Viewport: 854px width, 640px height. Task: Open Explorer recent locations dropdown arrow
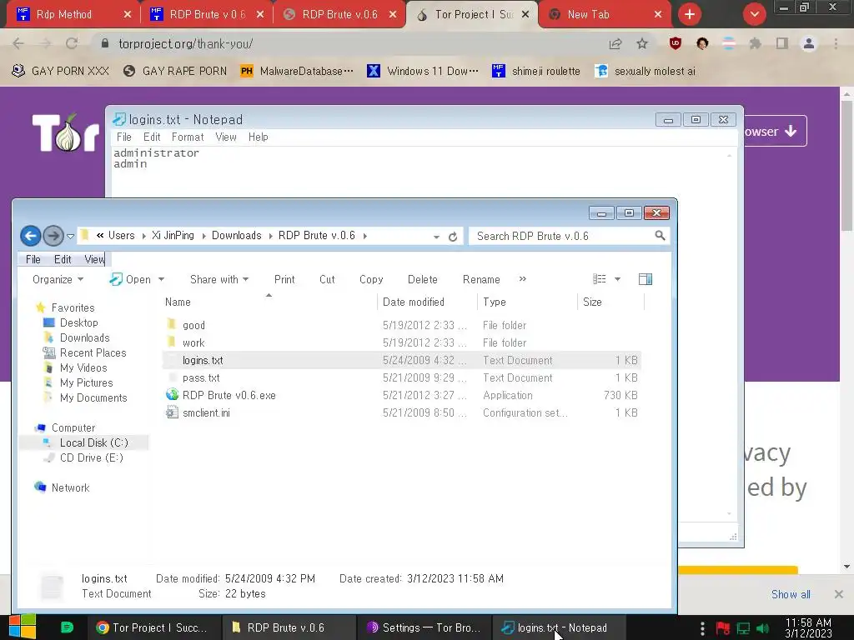[x=70, y=236]
